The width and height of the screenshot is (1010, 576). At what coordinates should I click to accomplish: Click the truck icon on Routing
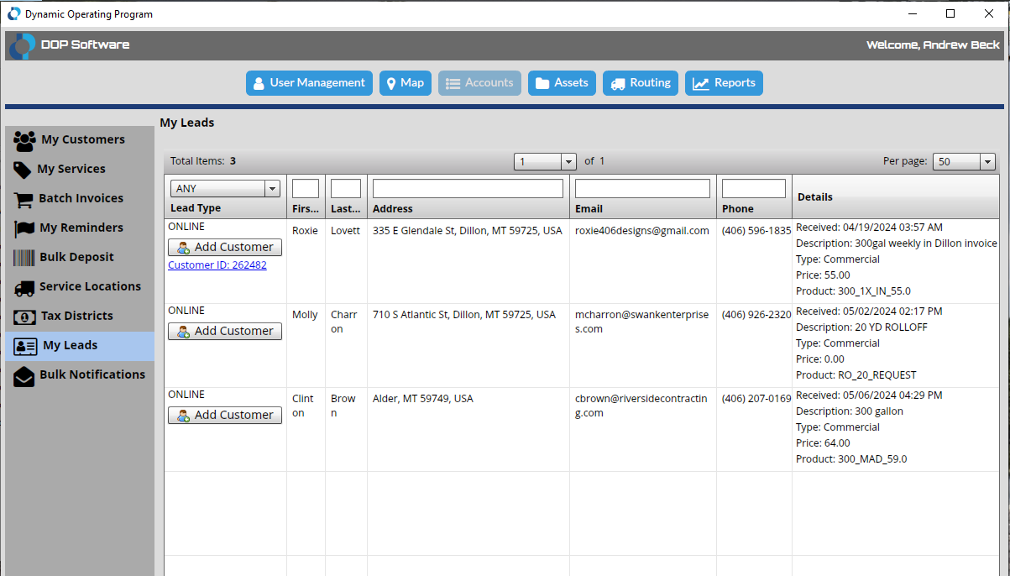click(618, 83)
